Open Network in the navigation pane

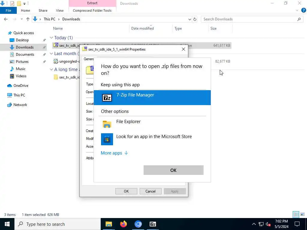tap(20, 105)
